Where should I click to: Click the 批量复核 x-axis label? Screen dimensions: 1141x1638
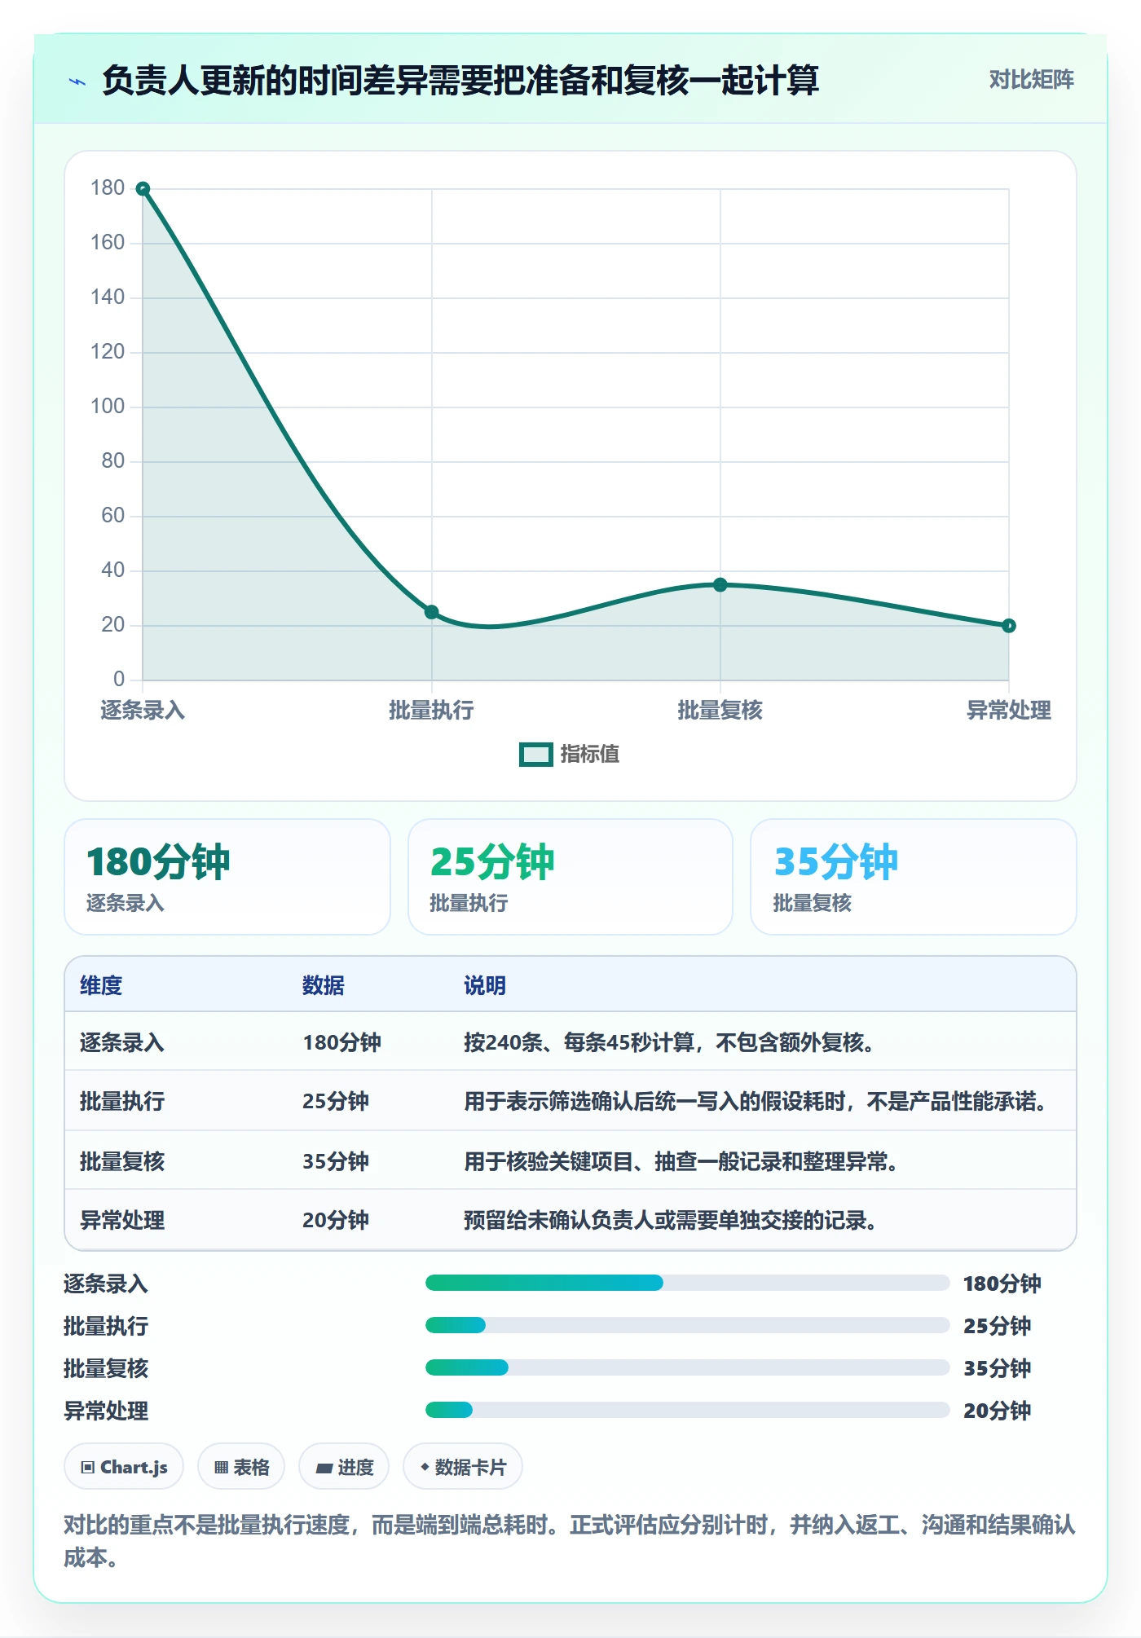[720, 711]
